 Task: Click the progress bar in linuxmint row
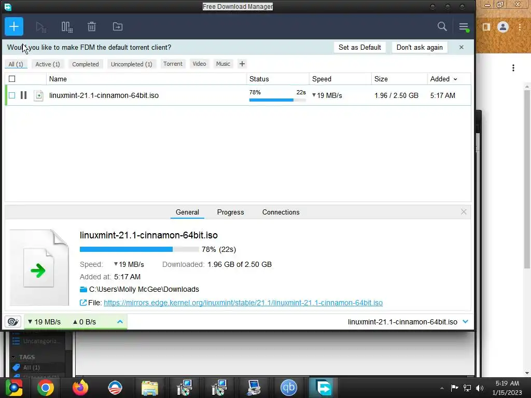(278, 100)
